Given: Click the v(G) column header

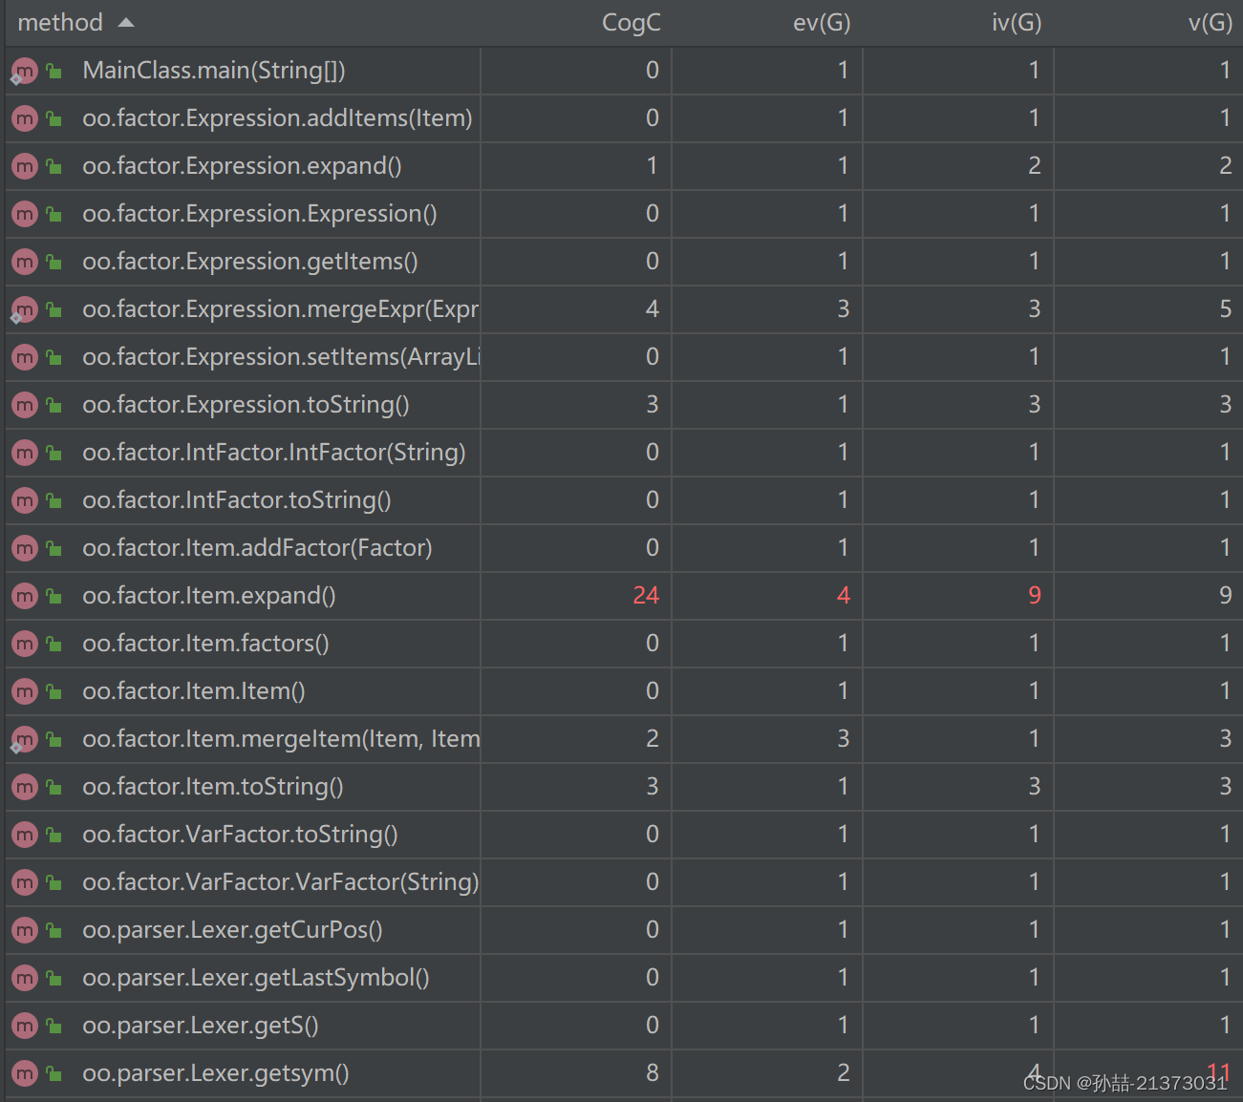Looking at the screenshot, I should [x=1210, y=23].
